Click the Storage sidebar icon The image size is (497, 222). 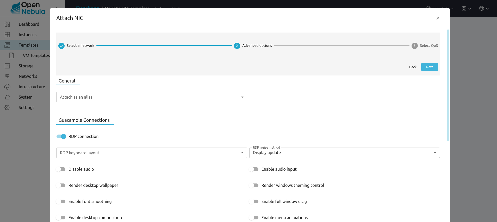[x=7, y=66]
